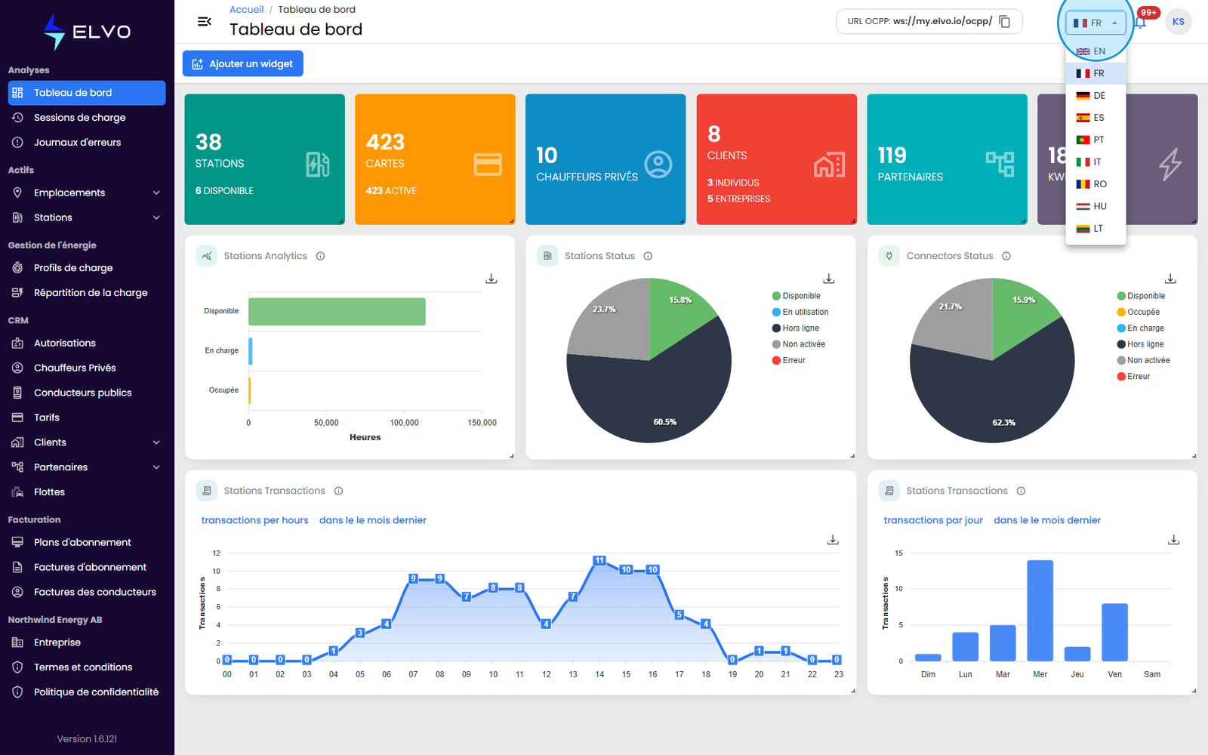Copy the OCPP URL with the copy icon
This screenshot has height=755, width=1208.
1005,21
